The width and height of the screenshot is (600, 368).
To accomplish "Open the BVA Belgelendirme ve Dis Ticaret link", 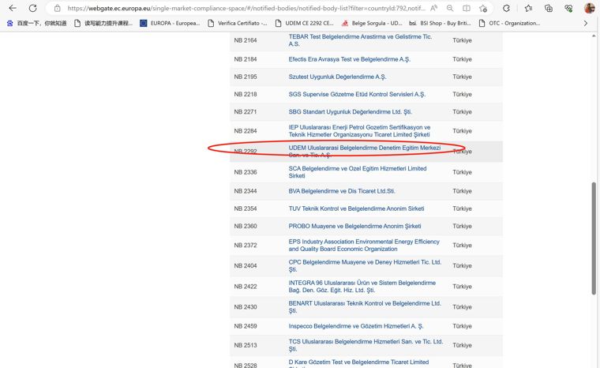I will [342, 191].
